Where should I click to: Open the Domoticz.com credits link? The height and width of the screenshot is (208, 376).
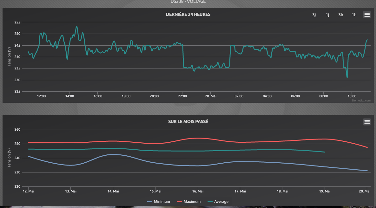[x=361, y=100]
